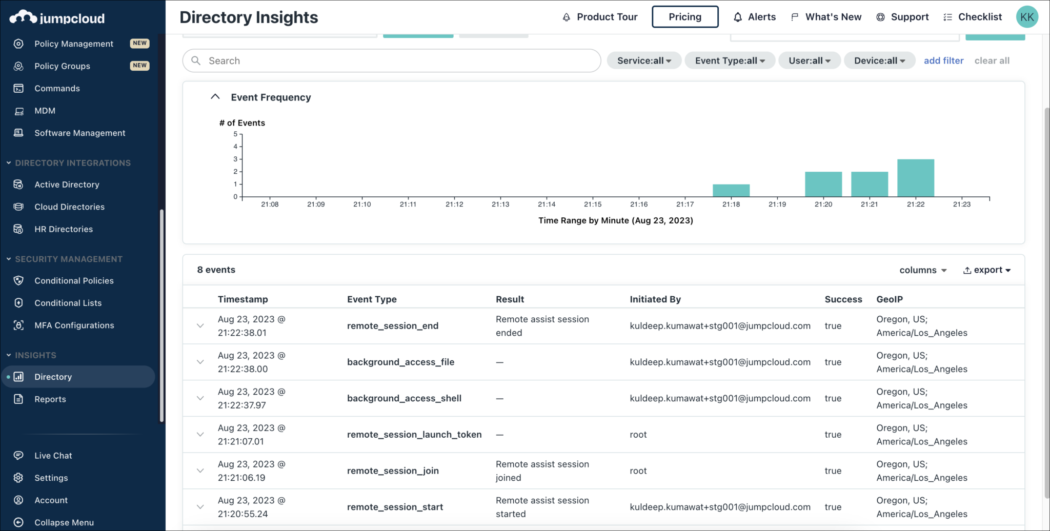Click the JumpCloud logo
The height and width of the screenshot is (531, 1050).
pyautogui.click(x=56, y=17)
